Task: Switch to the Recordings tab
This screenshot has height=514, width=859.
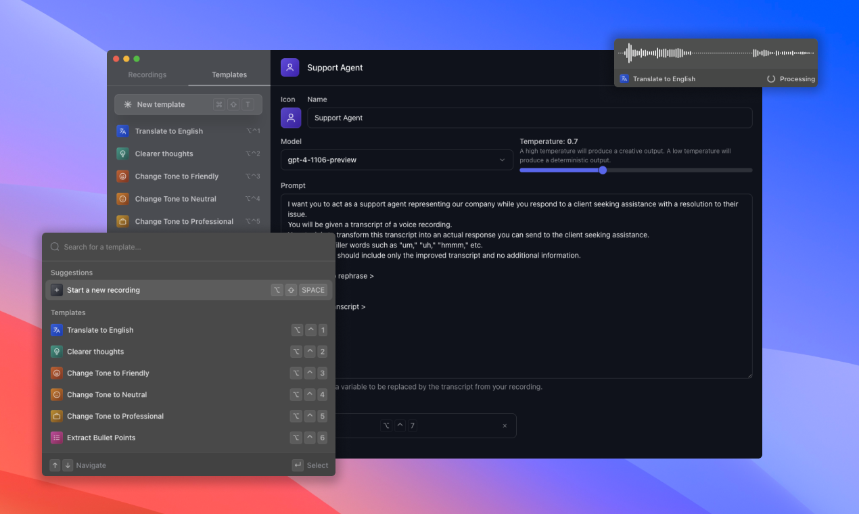Action: click(x=147, y=74)
